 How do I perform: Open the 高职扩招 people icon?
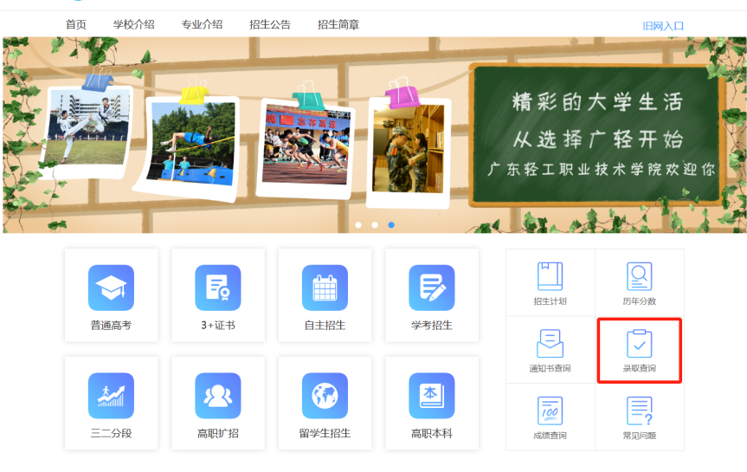tap(218, 396)
